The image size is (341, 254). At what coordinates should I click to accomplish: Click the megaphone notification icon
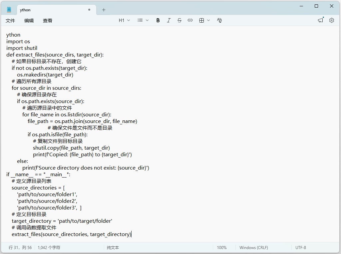[x=321, y=20]
